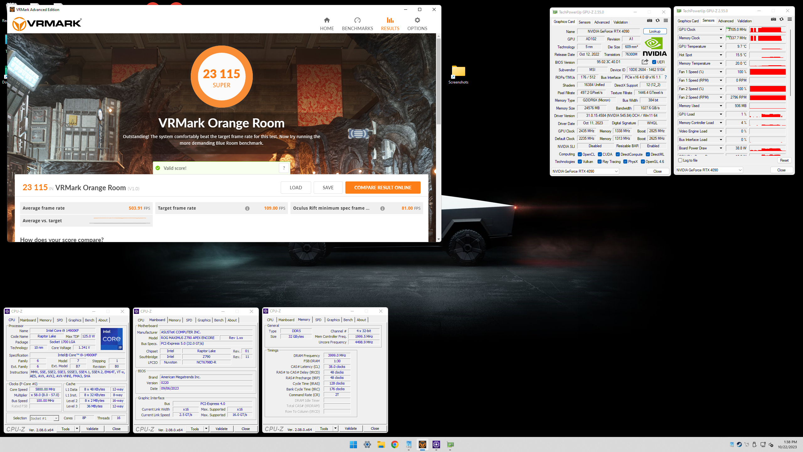Toggle the DirectCompute checkbox
The height and width of the screenshot is (452, 803).
coord(618,154)
